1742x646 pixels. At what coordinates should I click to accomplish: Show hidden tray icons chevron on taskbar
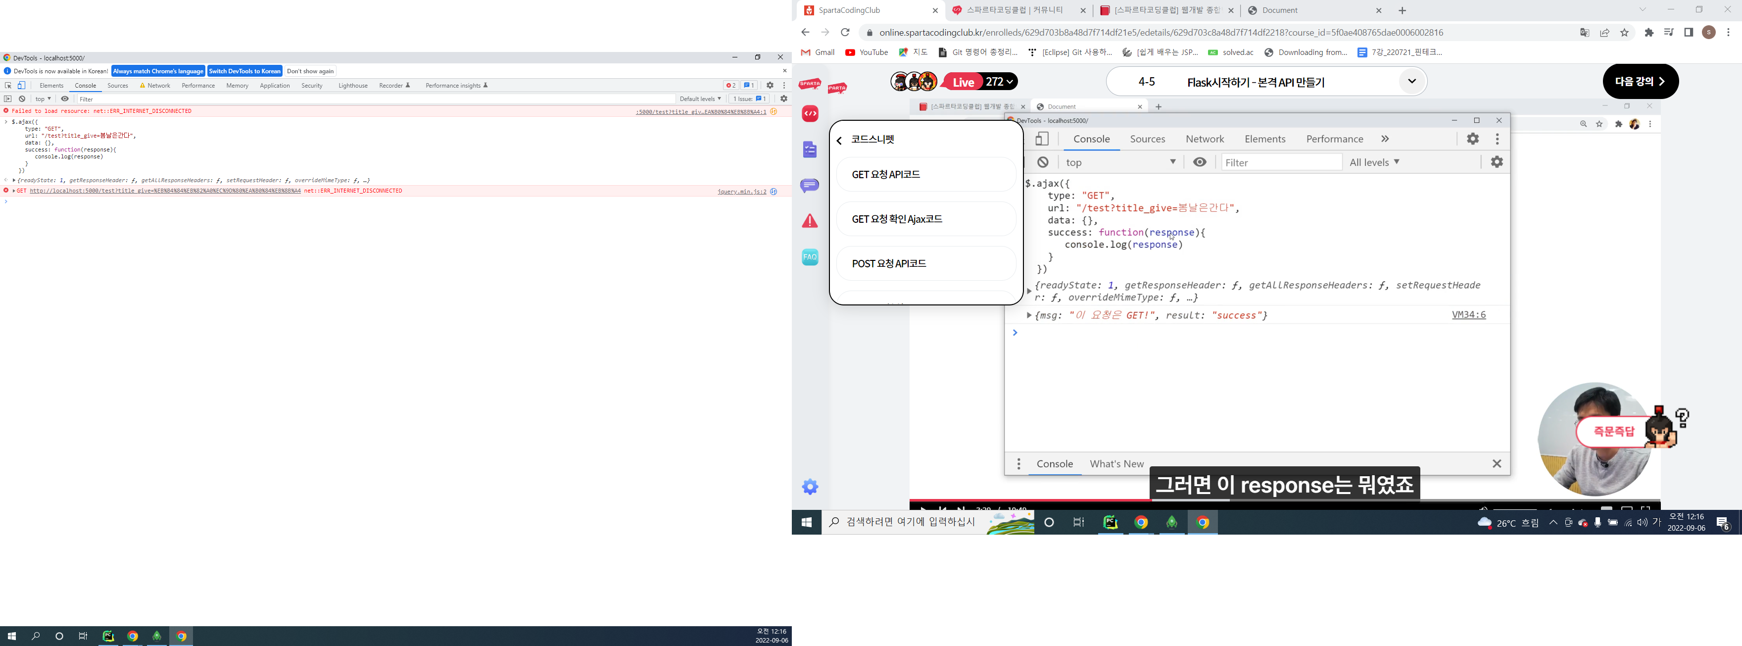tap(1553, 522)
